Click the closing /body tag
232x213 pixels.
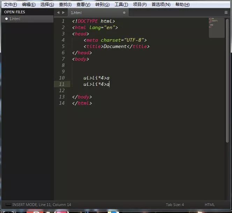82,97
